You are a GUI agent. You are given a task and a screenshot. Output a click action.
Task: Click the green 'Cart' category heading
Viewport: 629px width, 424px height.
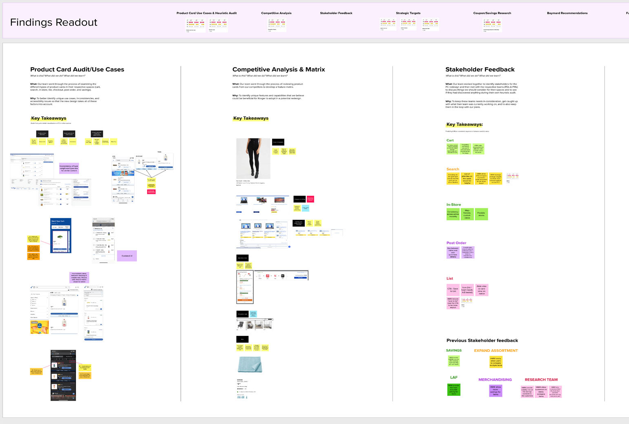coord(450,140)
